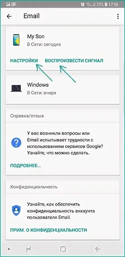The image size is (125, 257).
Task: Select the My Son device name
Action: [36, 37]
